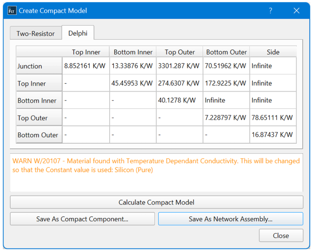This screenshot has width=312, height=252.
Task: Click Save As Compact Component button
Action: tap(82, 219)
